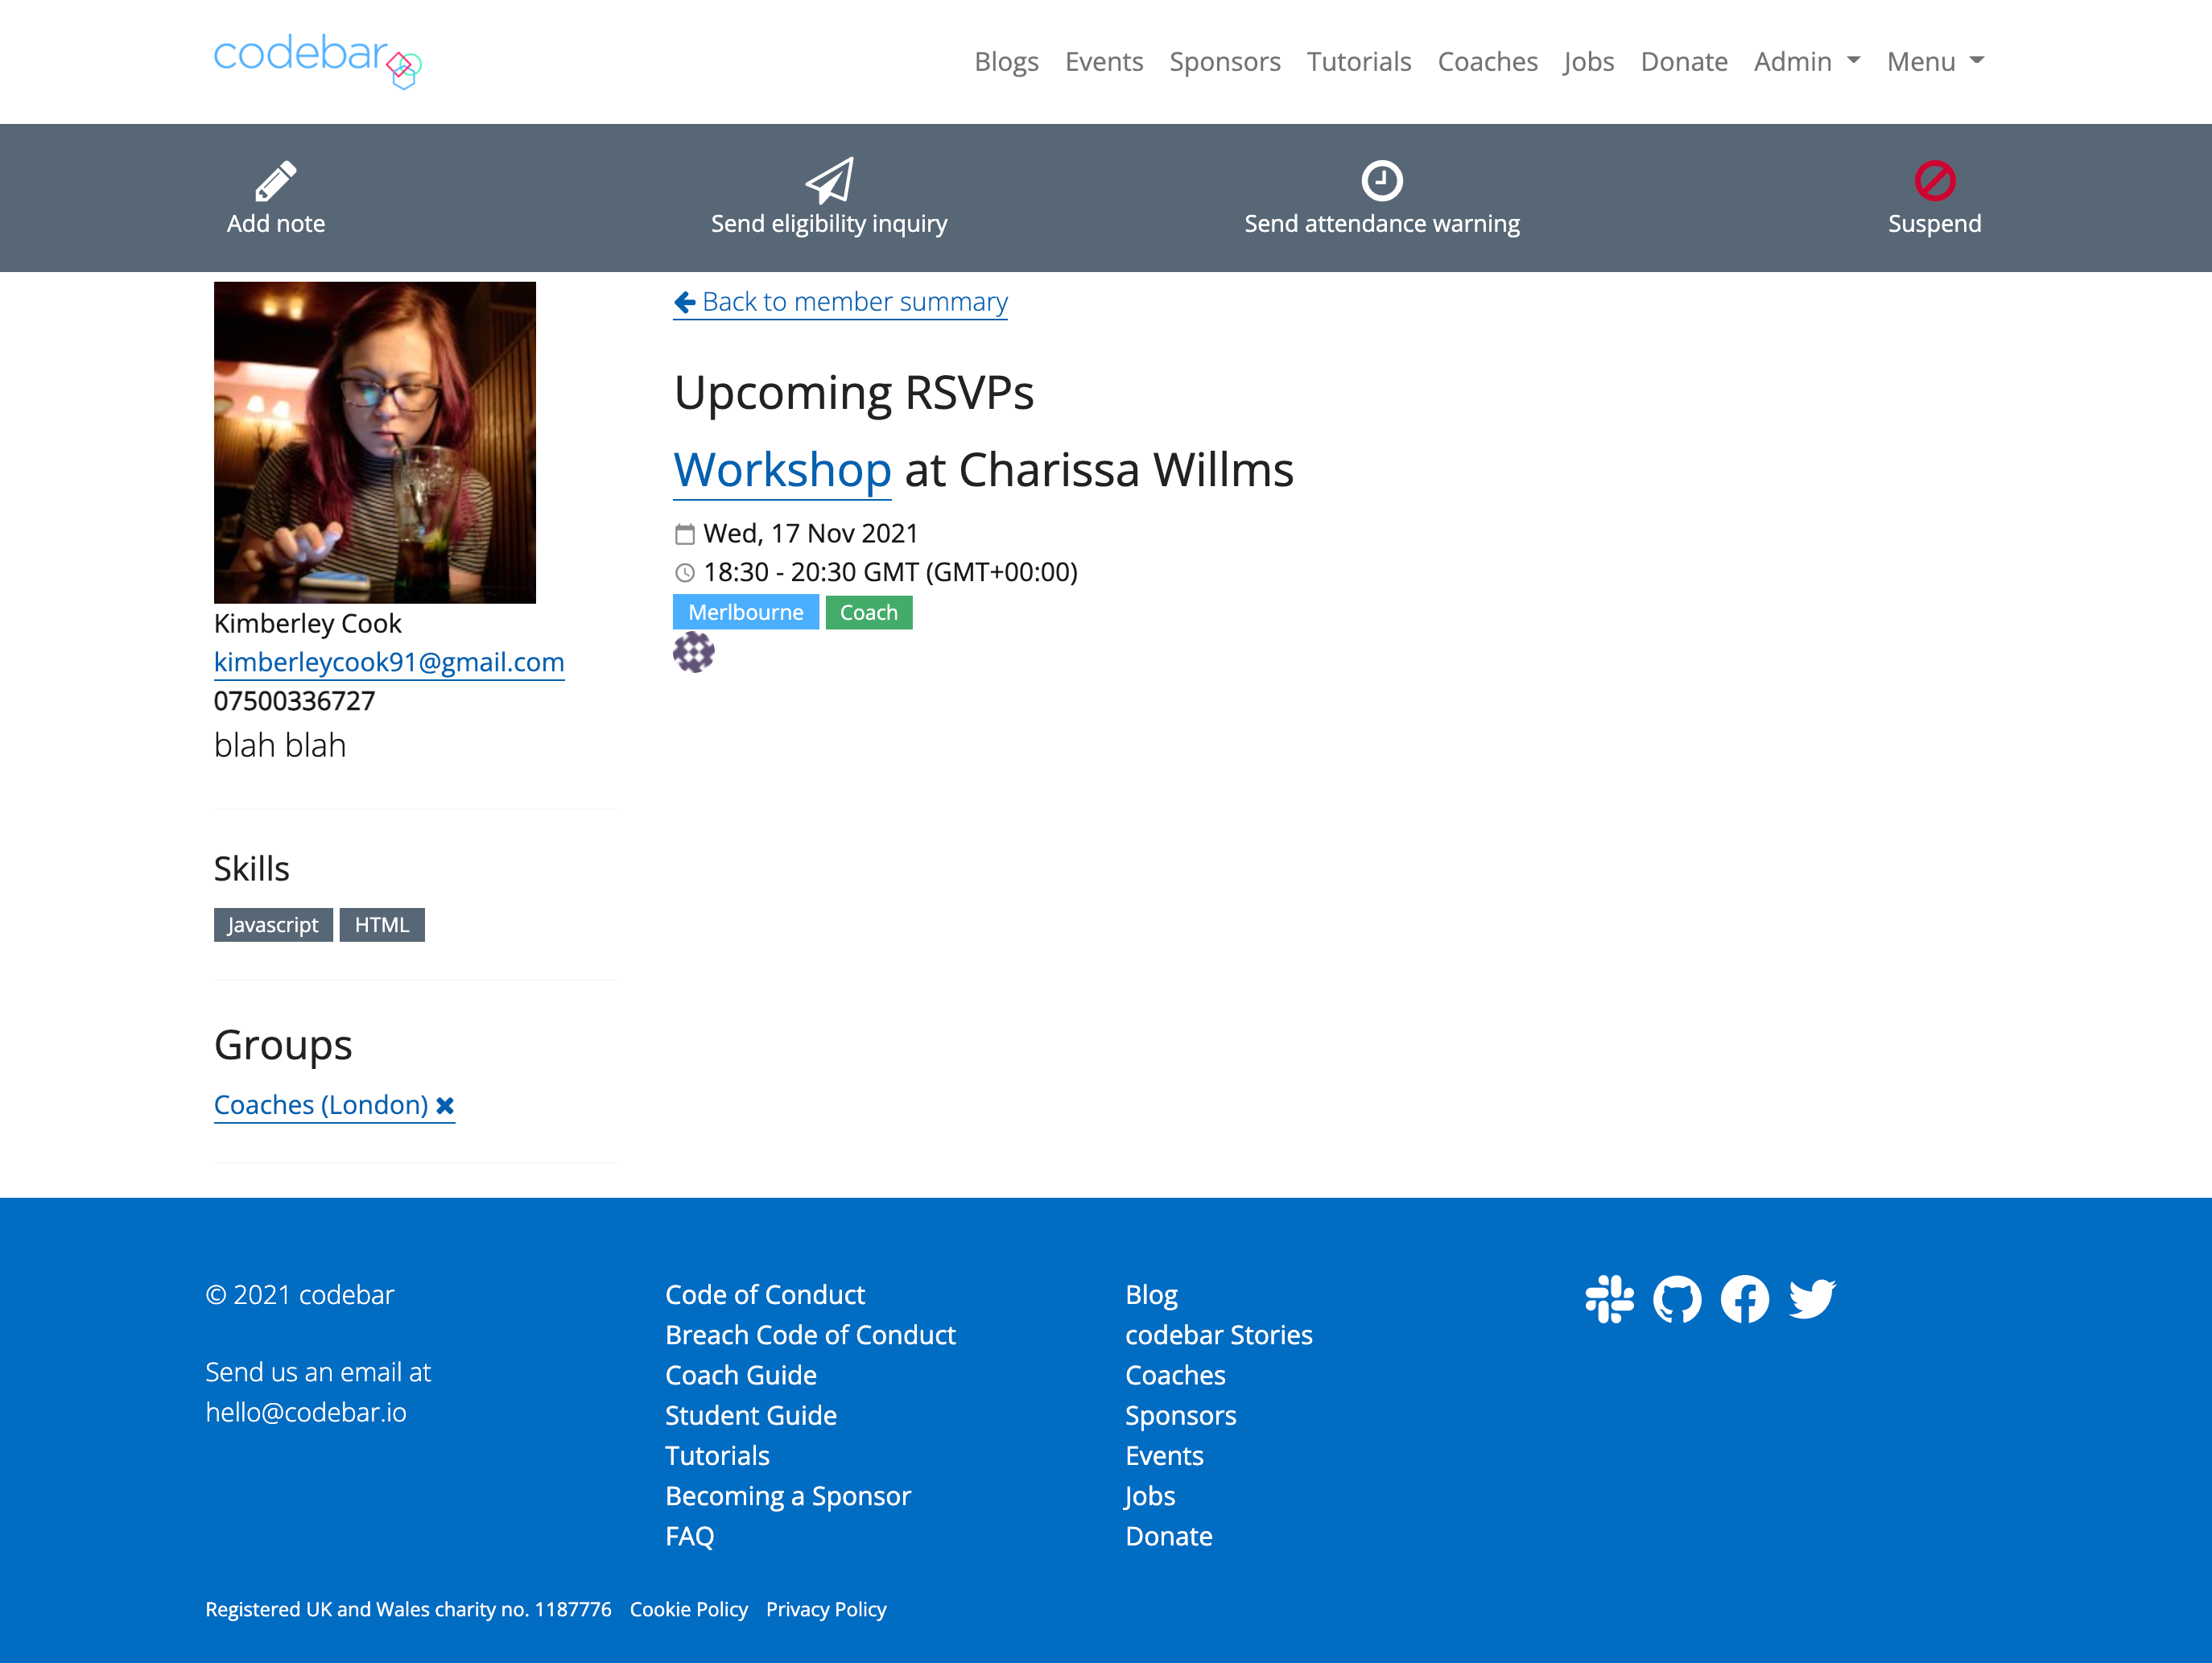Open the Facebook icon in footer
2212x1663 pixels.
coord(1744,1298)
